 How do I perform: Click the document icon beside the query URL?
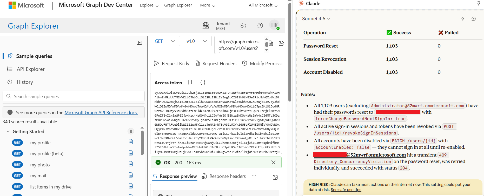[x=271, y=43]
